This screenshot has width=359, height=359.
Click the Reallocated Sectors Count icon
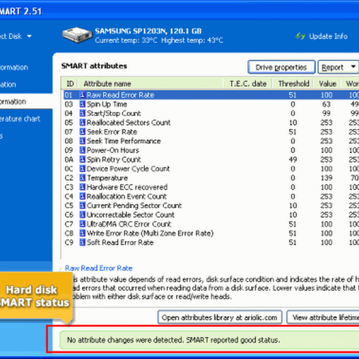coord(83,123)
